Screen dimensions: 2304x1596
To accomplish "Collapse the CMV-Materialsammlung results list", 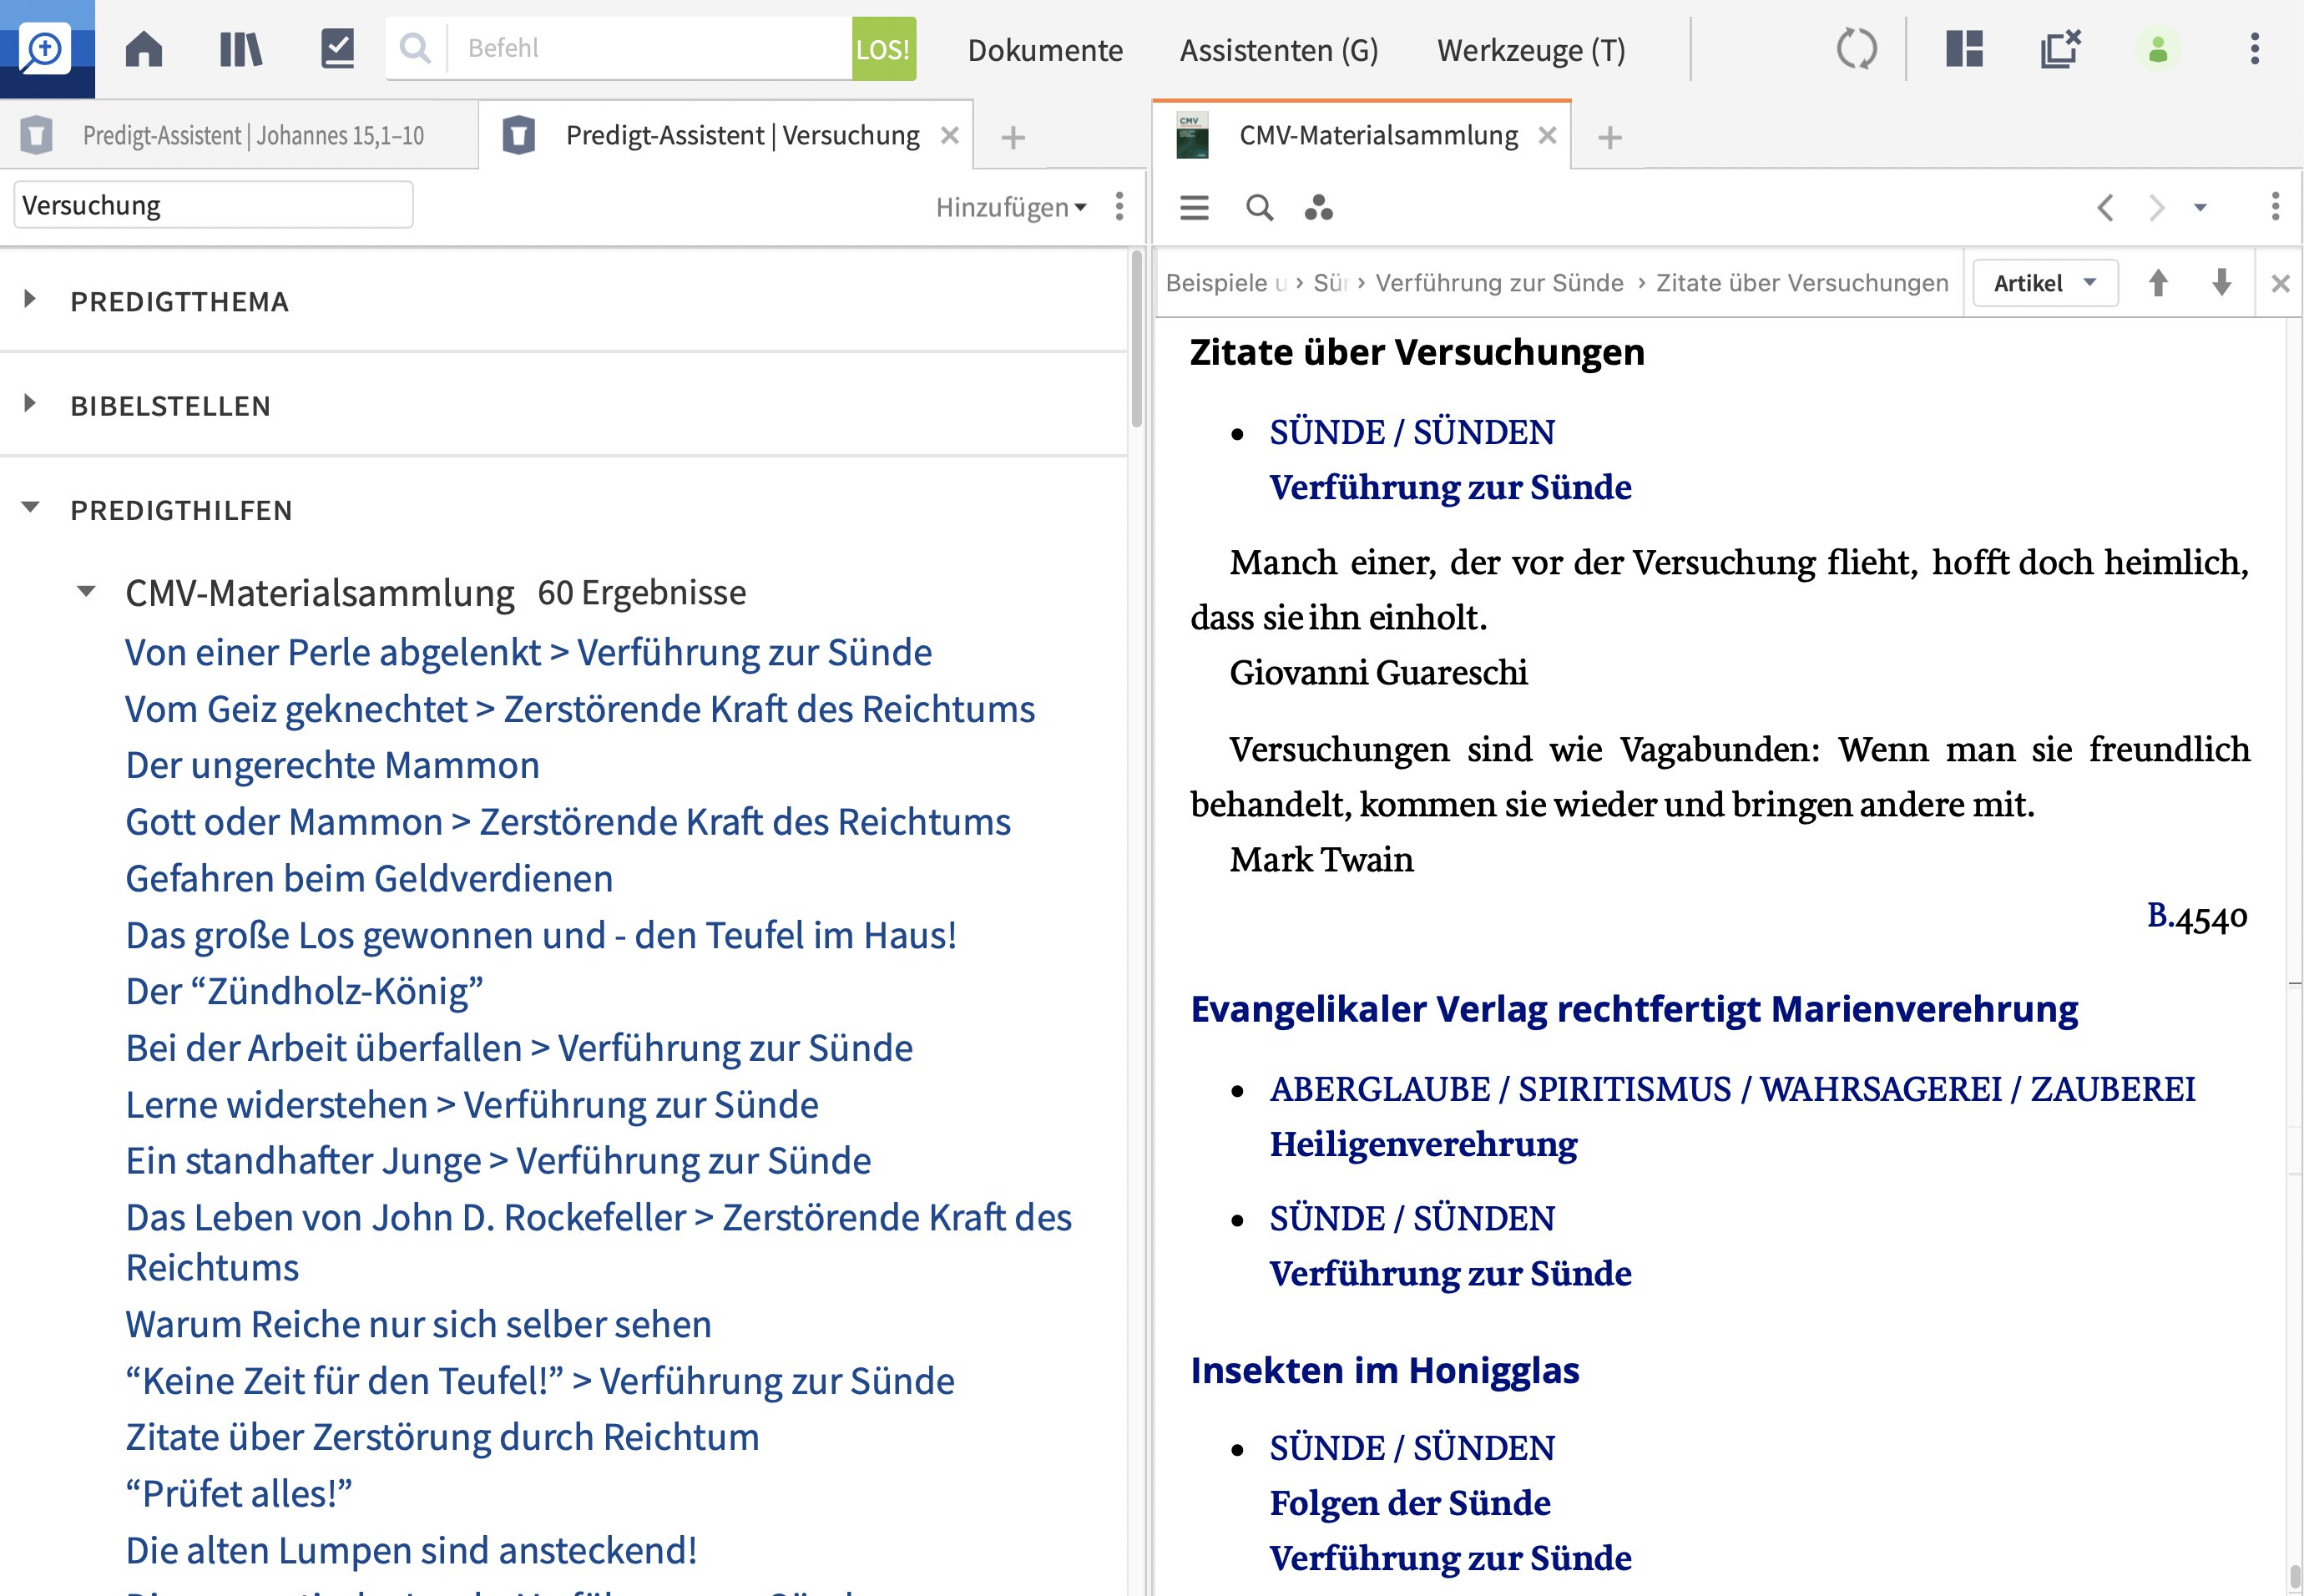I will point(87,591).
